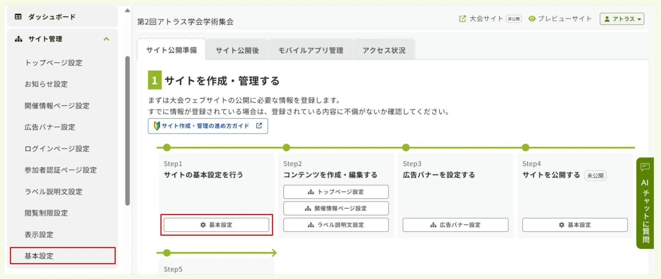Click Step2 timeline dot

286,148
